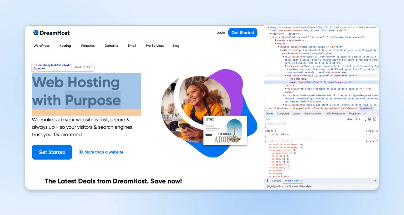The height and width of the screenshot is (215, 404).
Task: Click the display: block declaration
Action: tap(279, 134)
